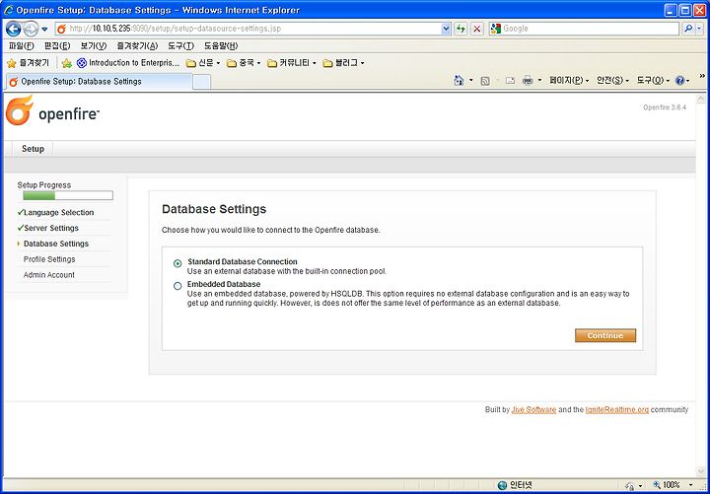Open the search provider dropdown arrow
Screen dimensions: 710x494
[699, 29]
